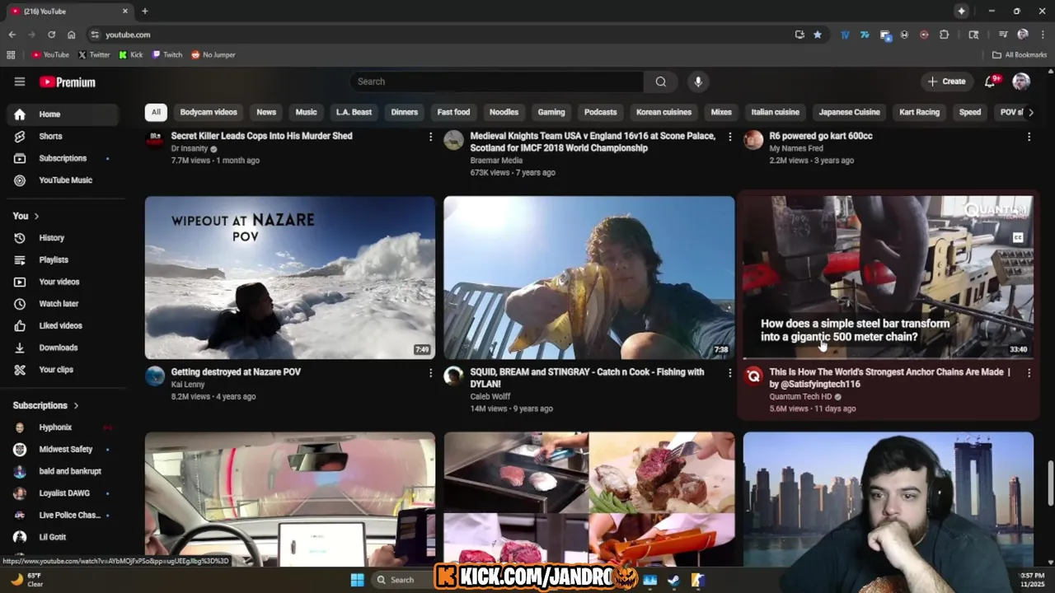The width and height of the screenshot is (1055, 593).
Task: Select the Fast food chip
Action: 453,112
